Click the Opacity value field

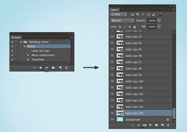pos(152,21)
